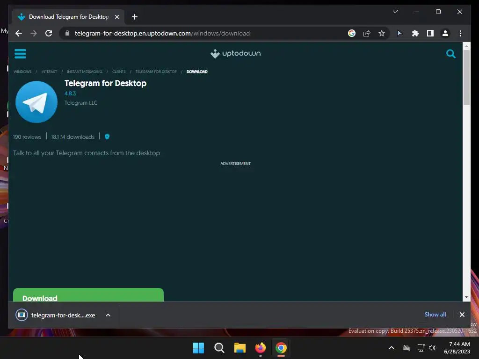Screen dimensions: 479x359
Task: Click the share page icon
Action: (367, 33)
